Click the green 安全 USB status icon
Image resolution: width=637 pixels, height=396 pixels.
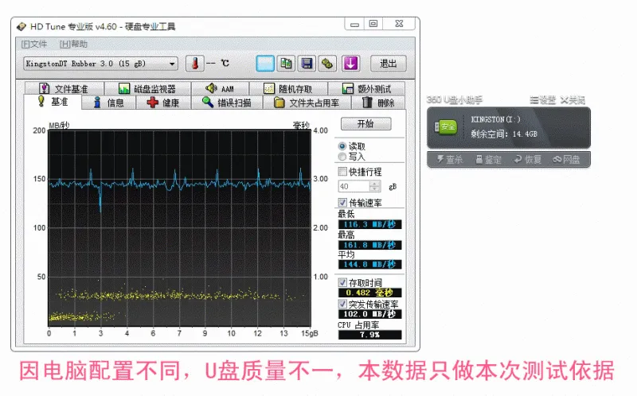coord(446,126)
